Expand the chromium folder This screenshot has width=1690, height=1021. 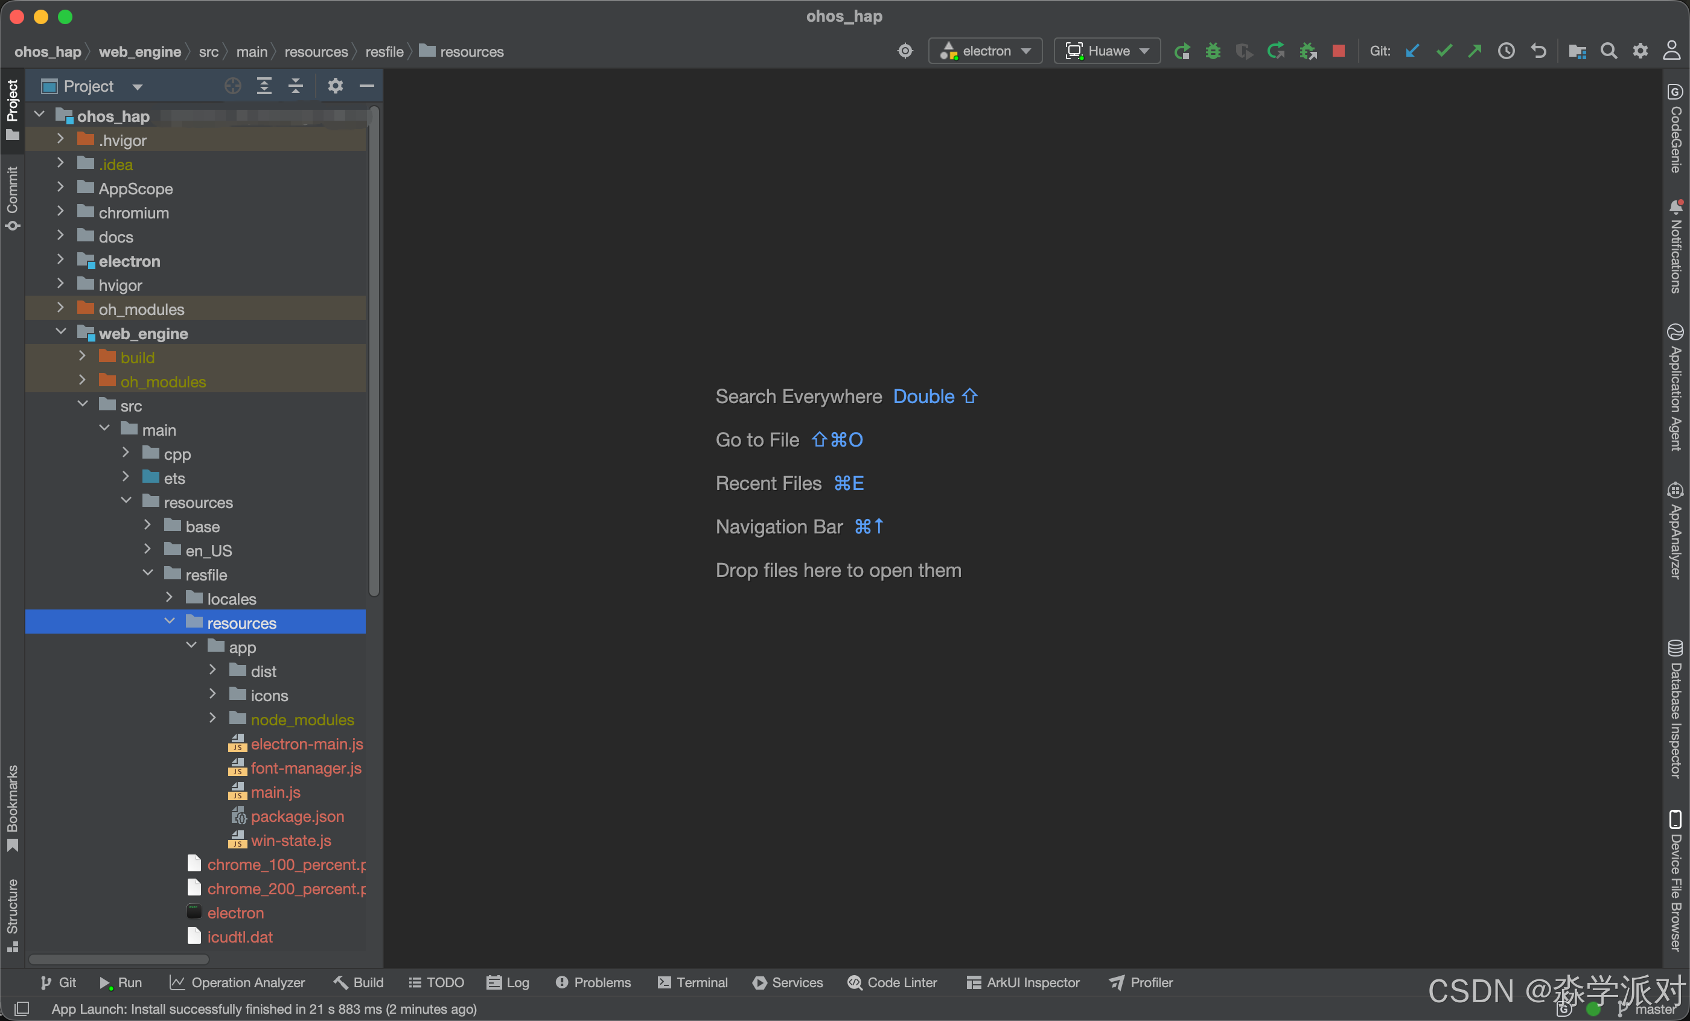60,212
